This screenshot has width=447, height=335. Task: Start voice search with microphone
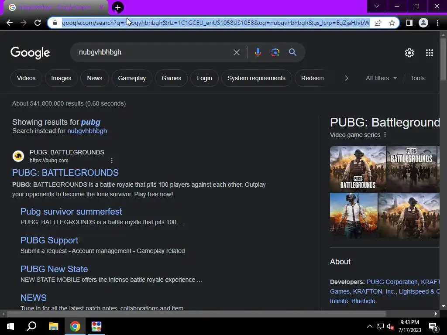258,52
